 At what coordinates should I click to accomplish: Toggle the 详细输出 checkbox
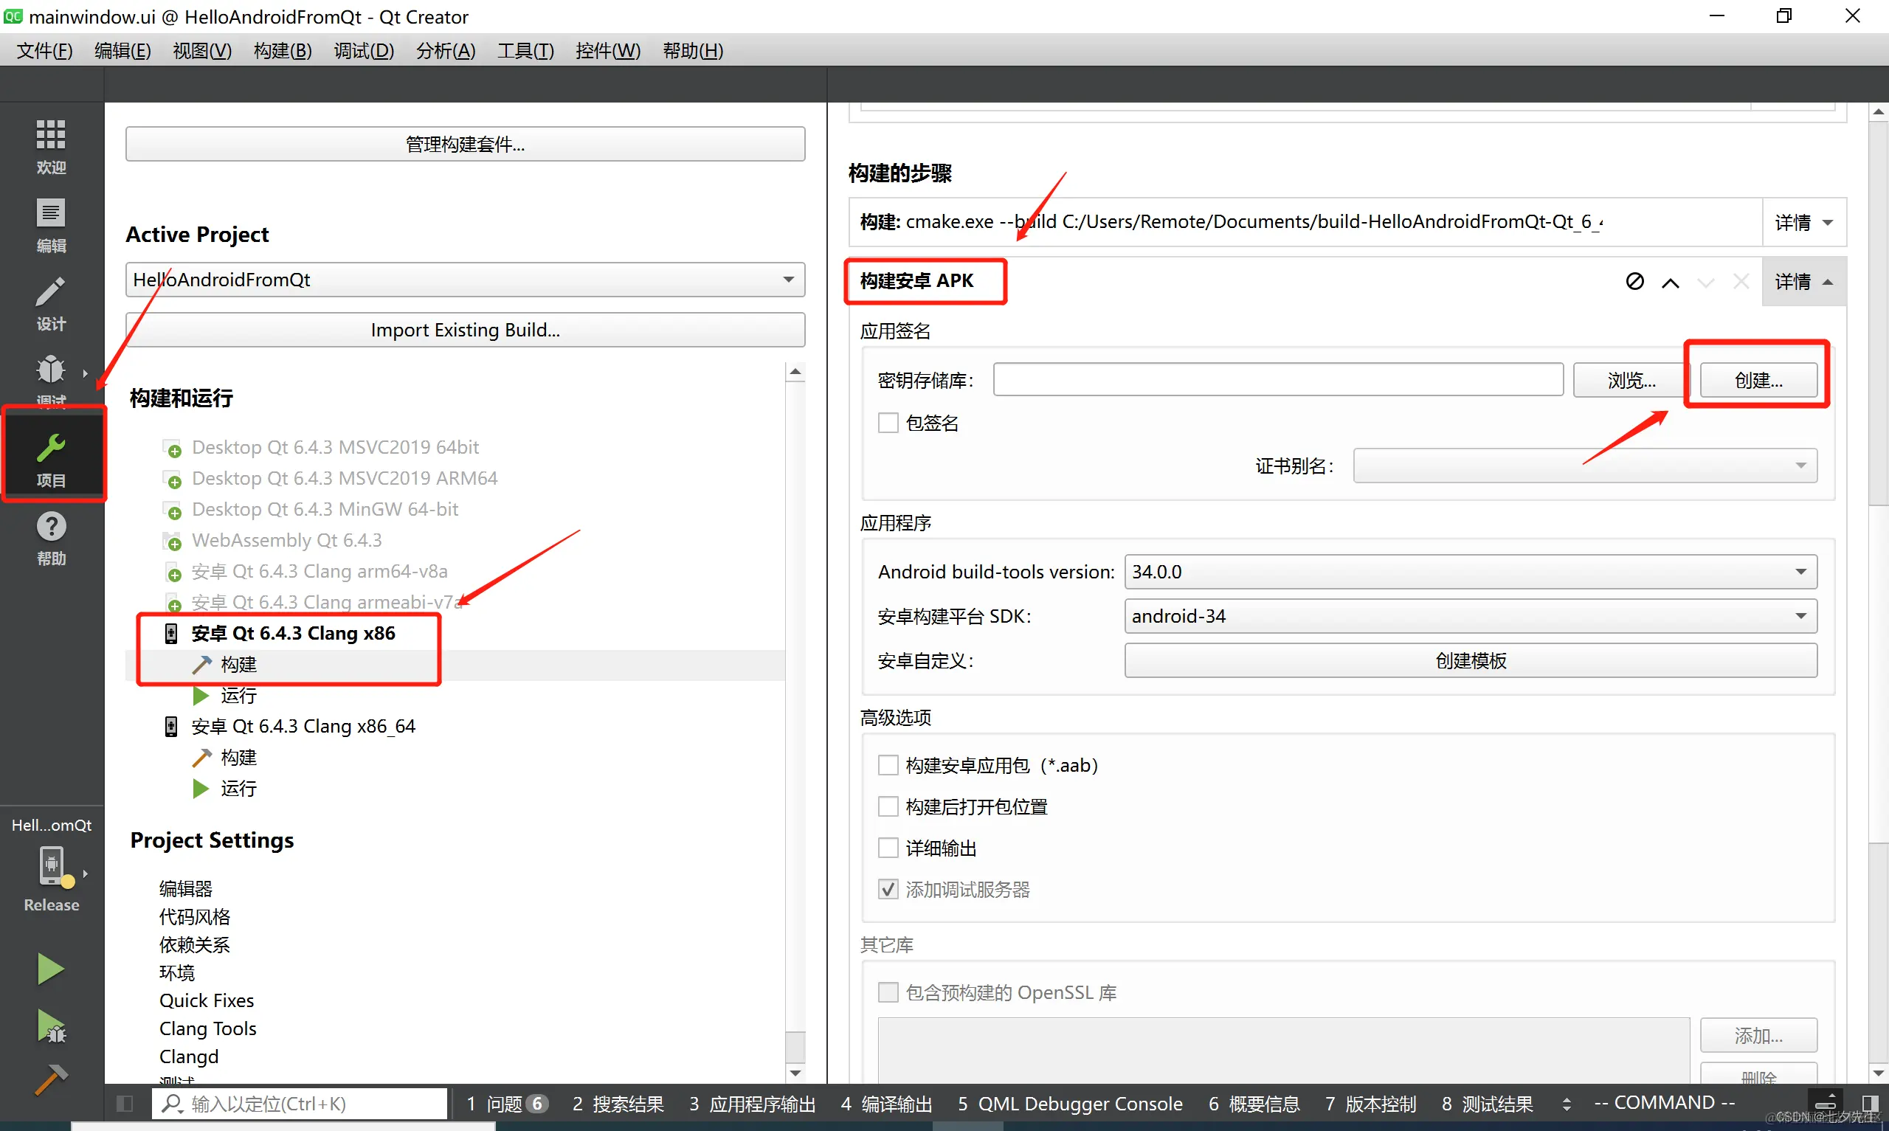(x=888, y=848)
